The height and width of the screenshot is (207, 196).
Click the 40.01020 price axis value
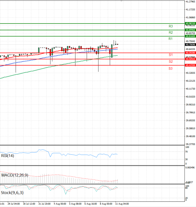point(190,97)
